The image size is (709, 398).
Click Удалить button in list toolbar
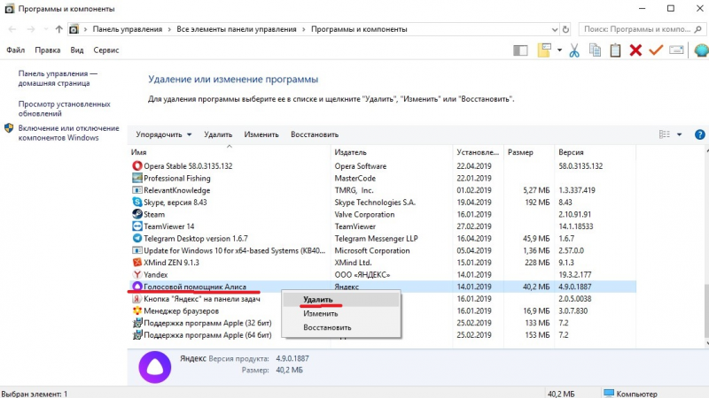coord(218,134)
